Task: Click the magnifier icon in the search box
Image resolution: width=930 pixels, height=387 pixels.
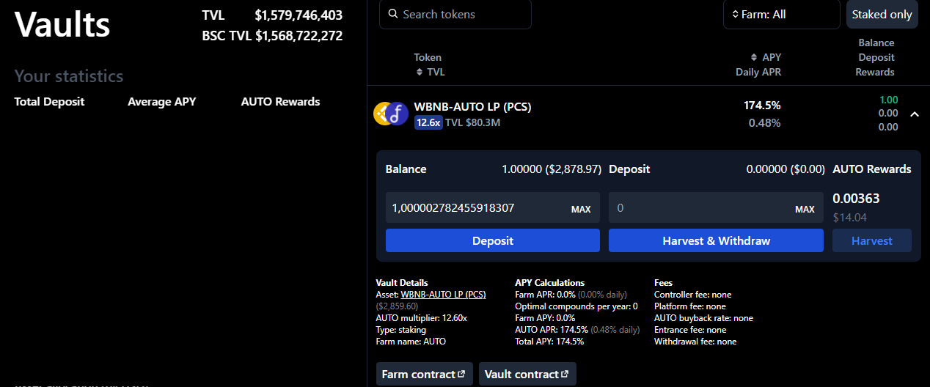Action: point(393,14)
